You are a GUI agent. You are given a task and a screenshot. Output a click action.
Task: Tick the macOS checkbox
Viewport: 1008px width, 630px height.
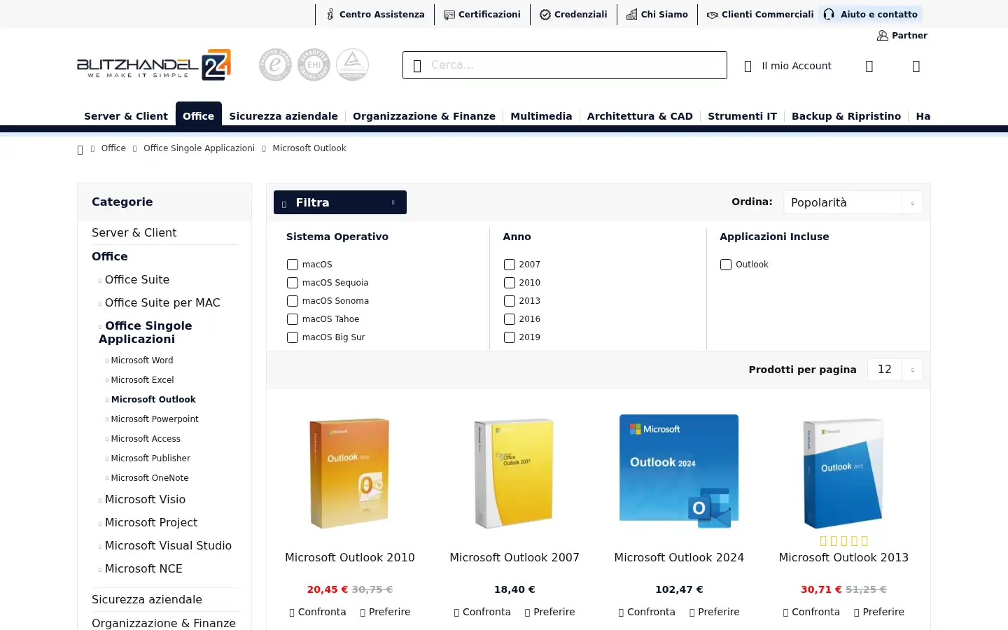click(x=293, y=265)
